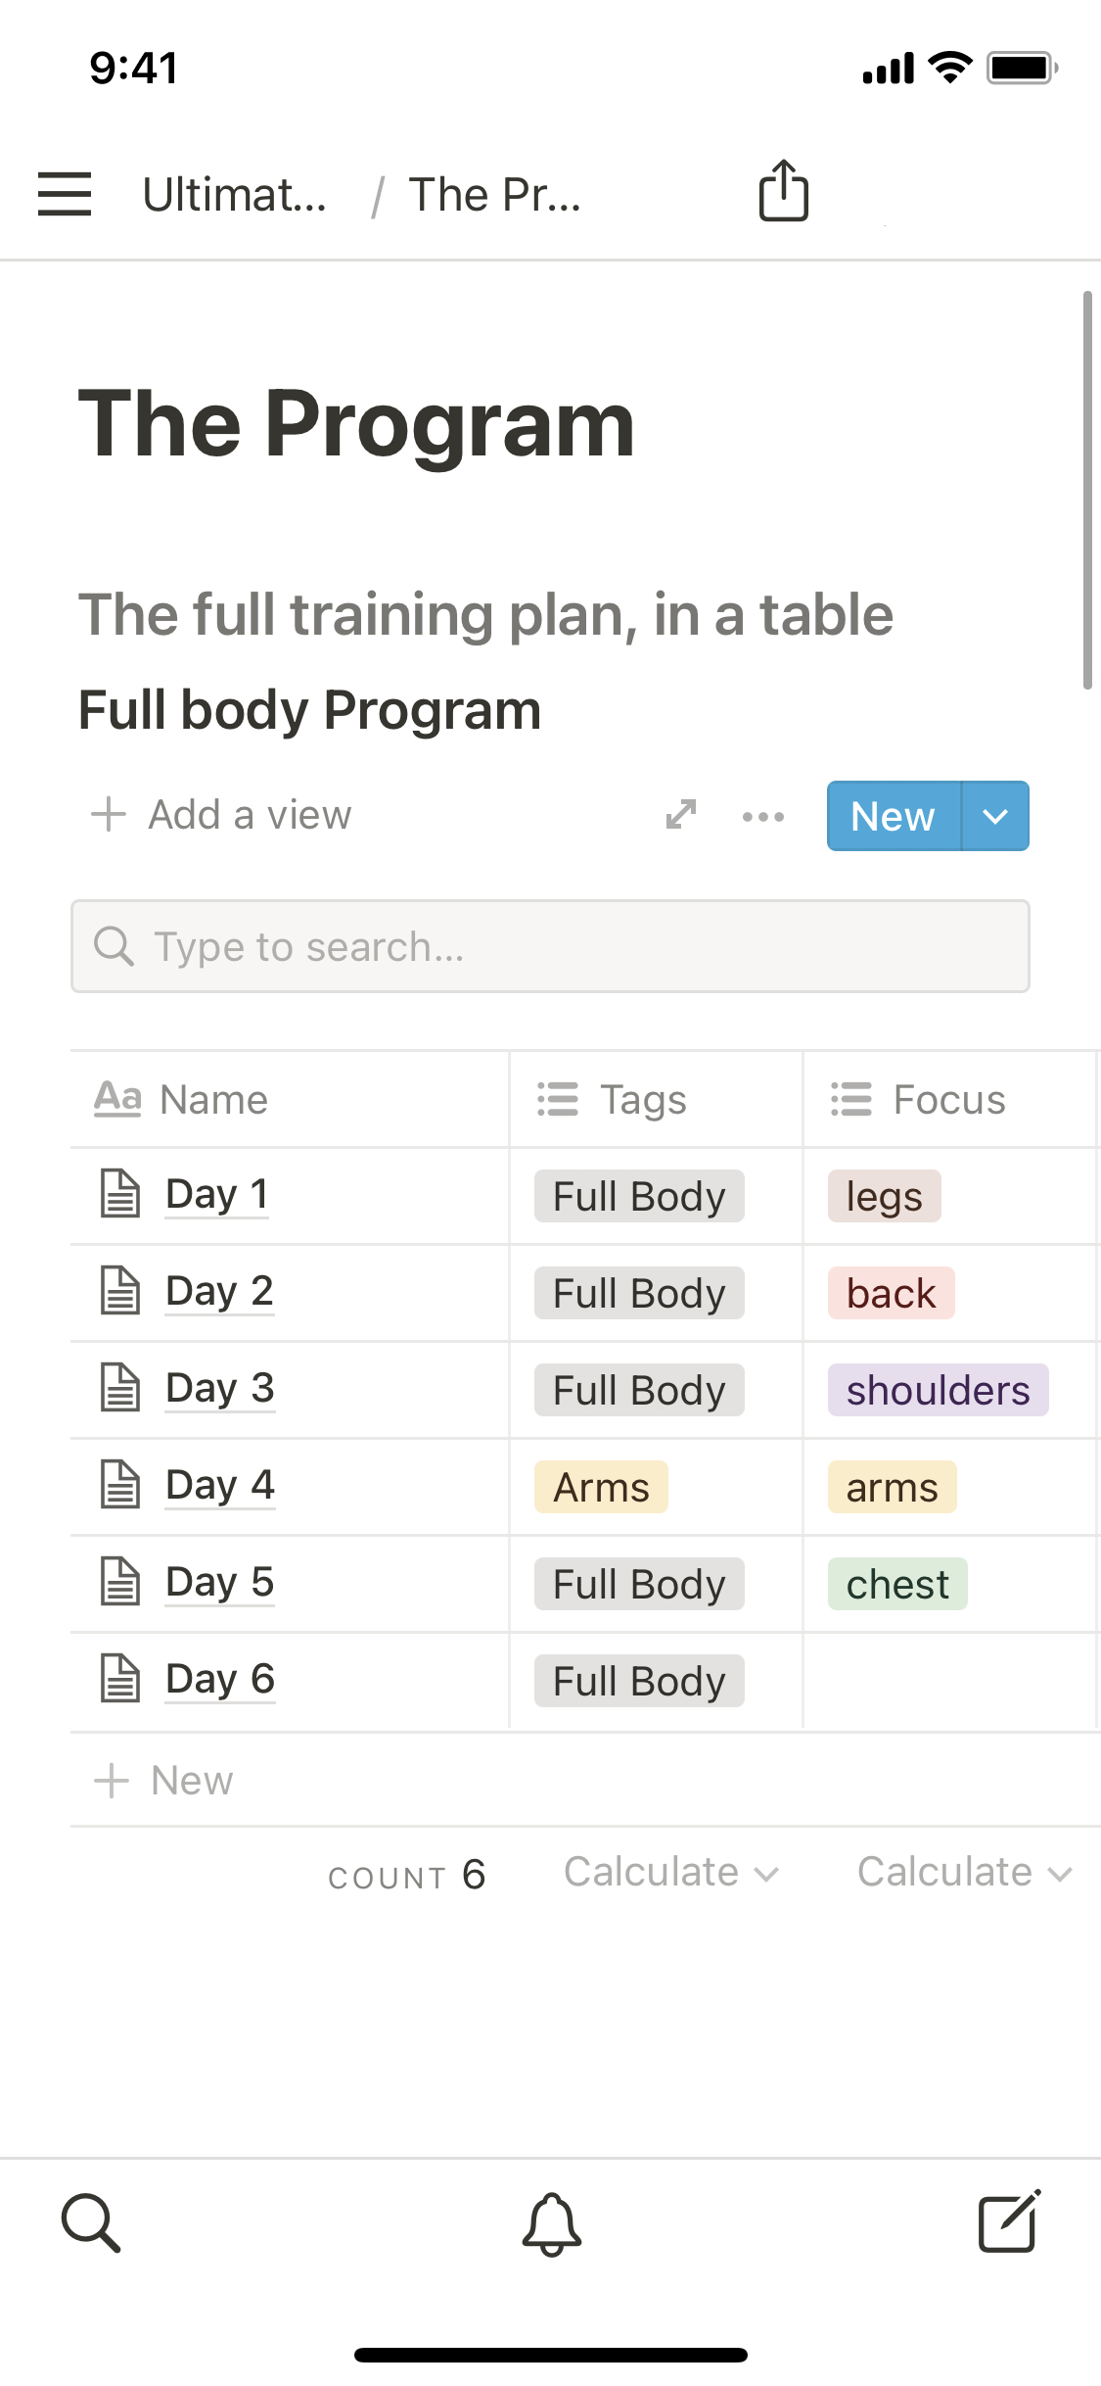This screenshot has height=2386, width=1101.
Task: Expand the database to full page
Action: (x=681, y=815)
